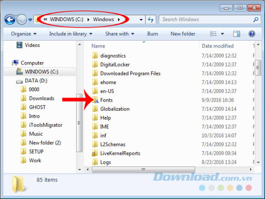Viewport: 265px width, 199px height.
Task: Click the Globalization folder icon
Action: pos(95,109)
